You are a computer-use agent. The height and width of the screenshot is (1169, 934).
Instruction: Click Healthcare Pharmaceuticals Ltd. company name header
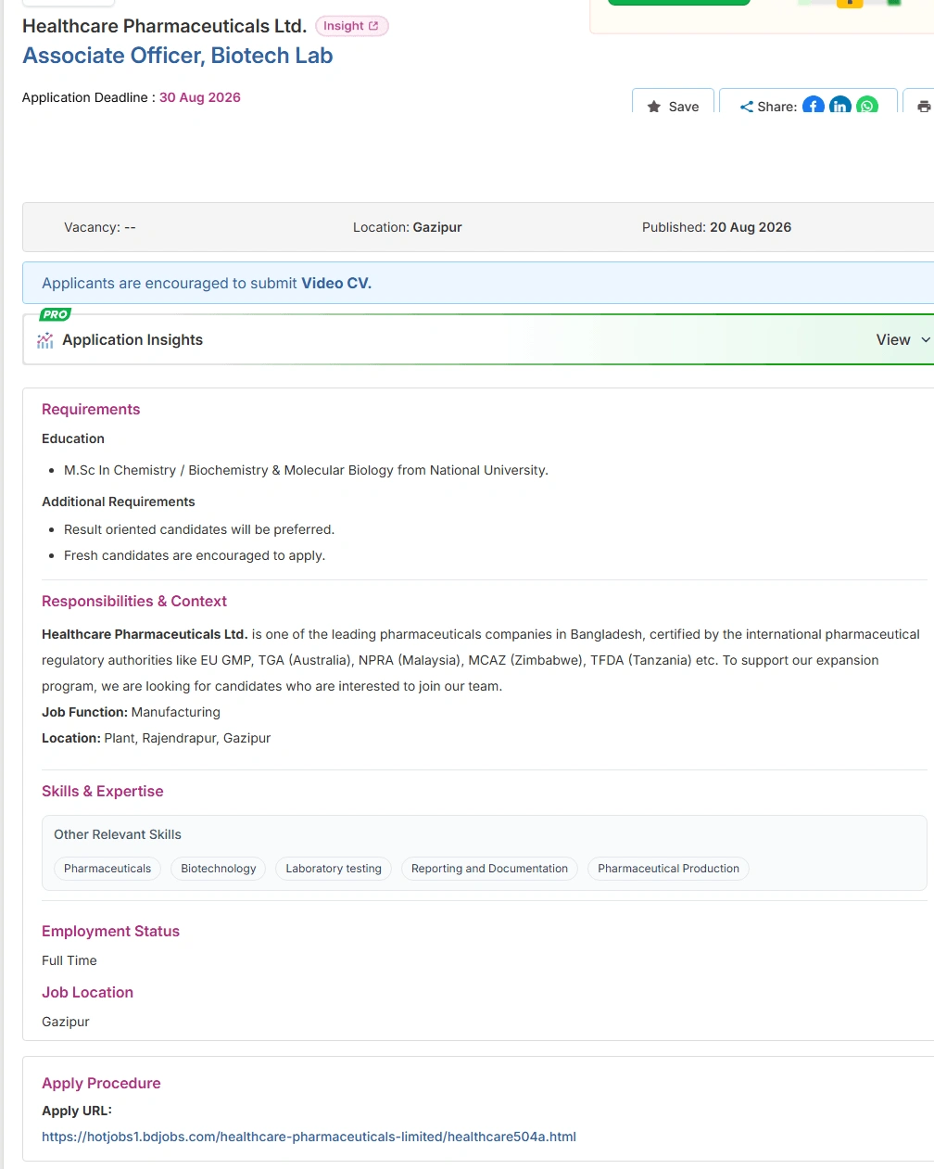(x=164, y=26)
